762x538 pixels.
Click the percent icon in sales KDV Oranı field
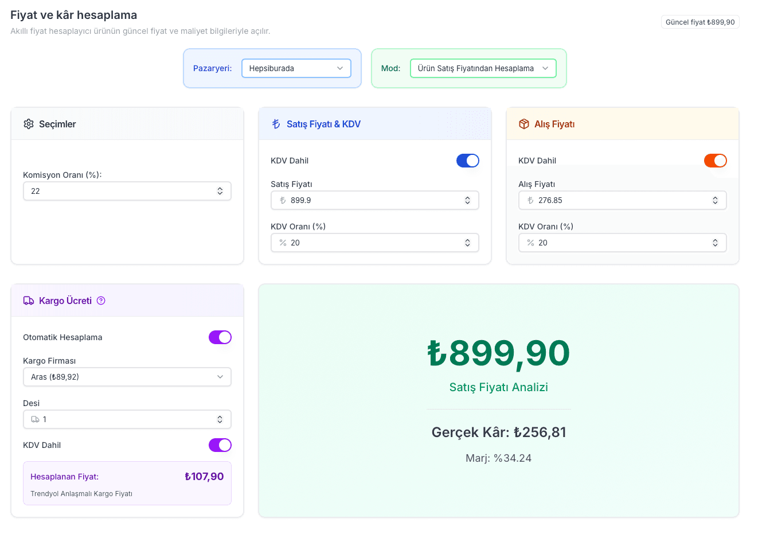283,243
